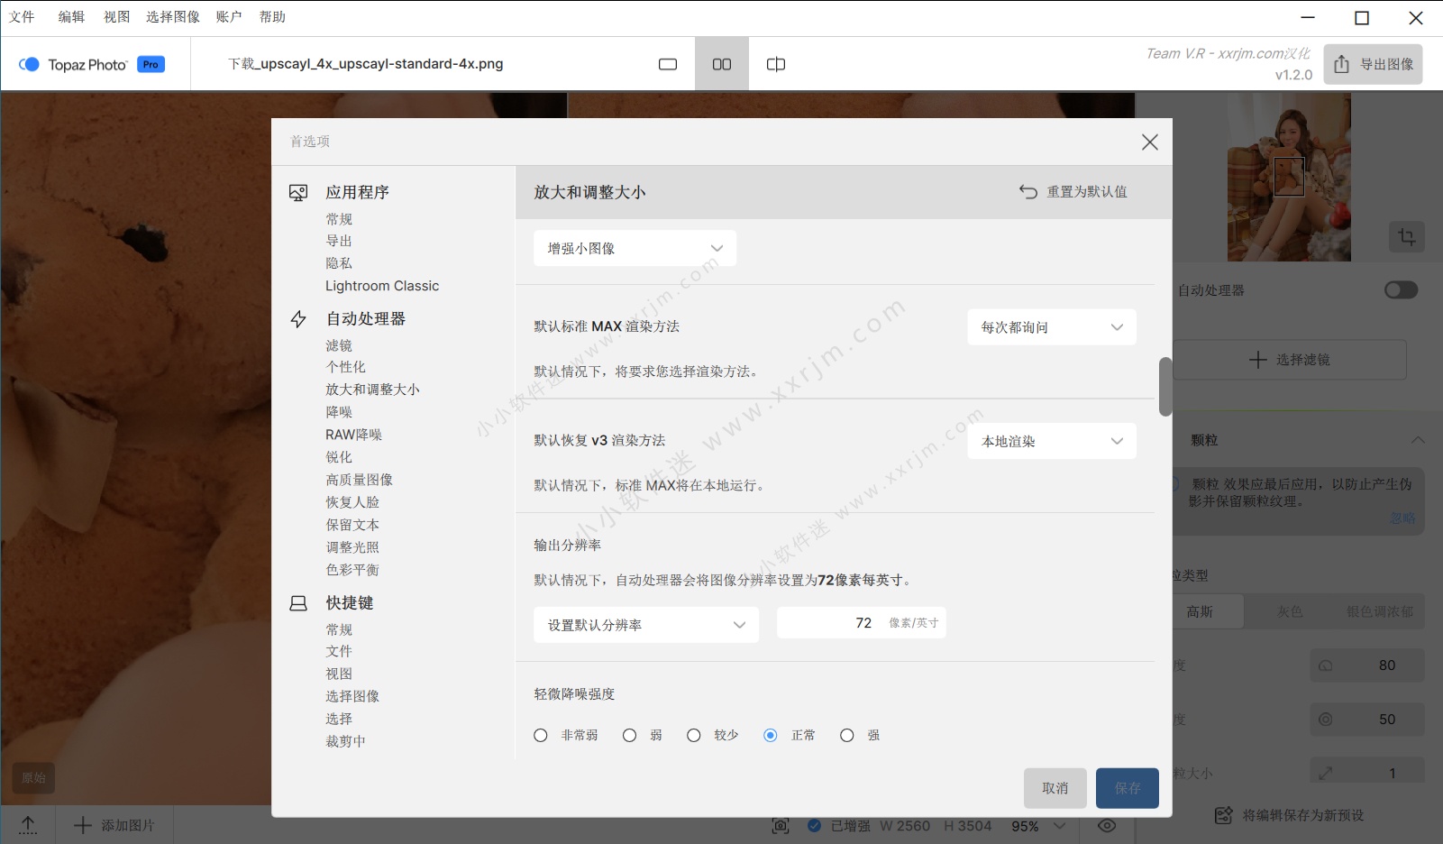The width and height of the screenshot is (1443, 844).
Task: Click the crop tool icon
Action: click(1406, 237)
